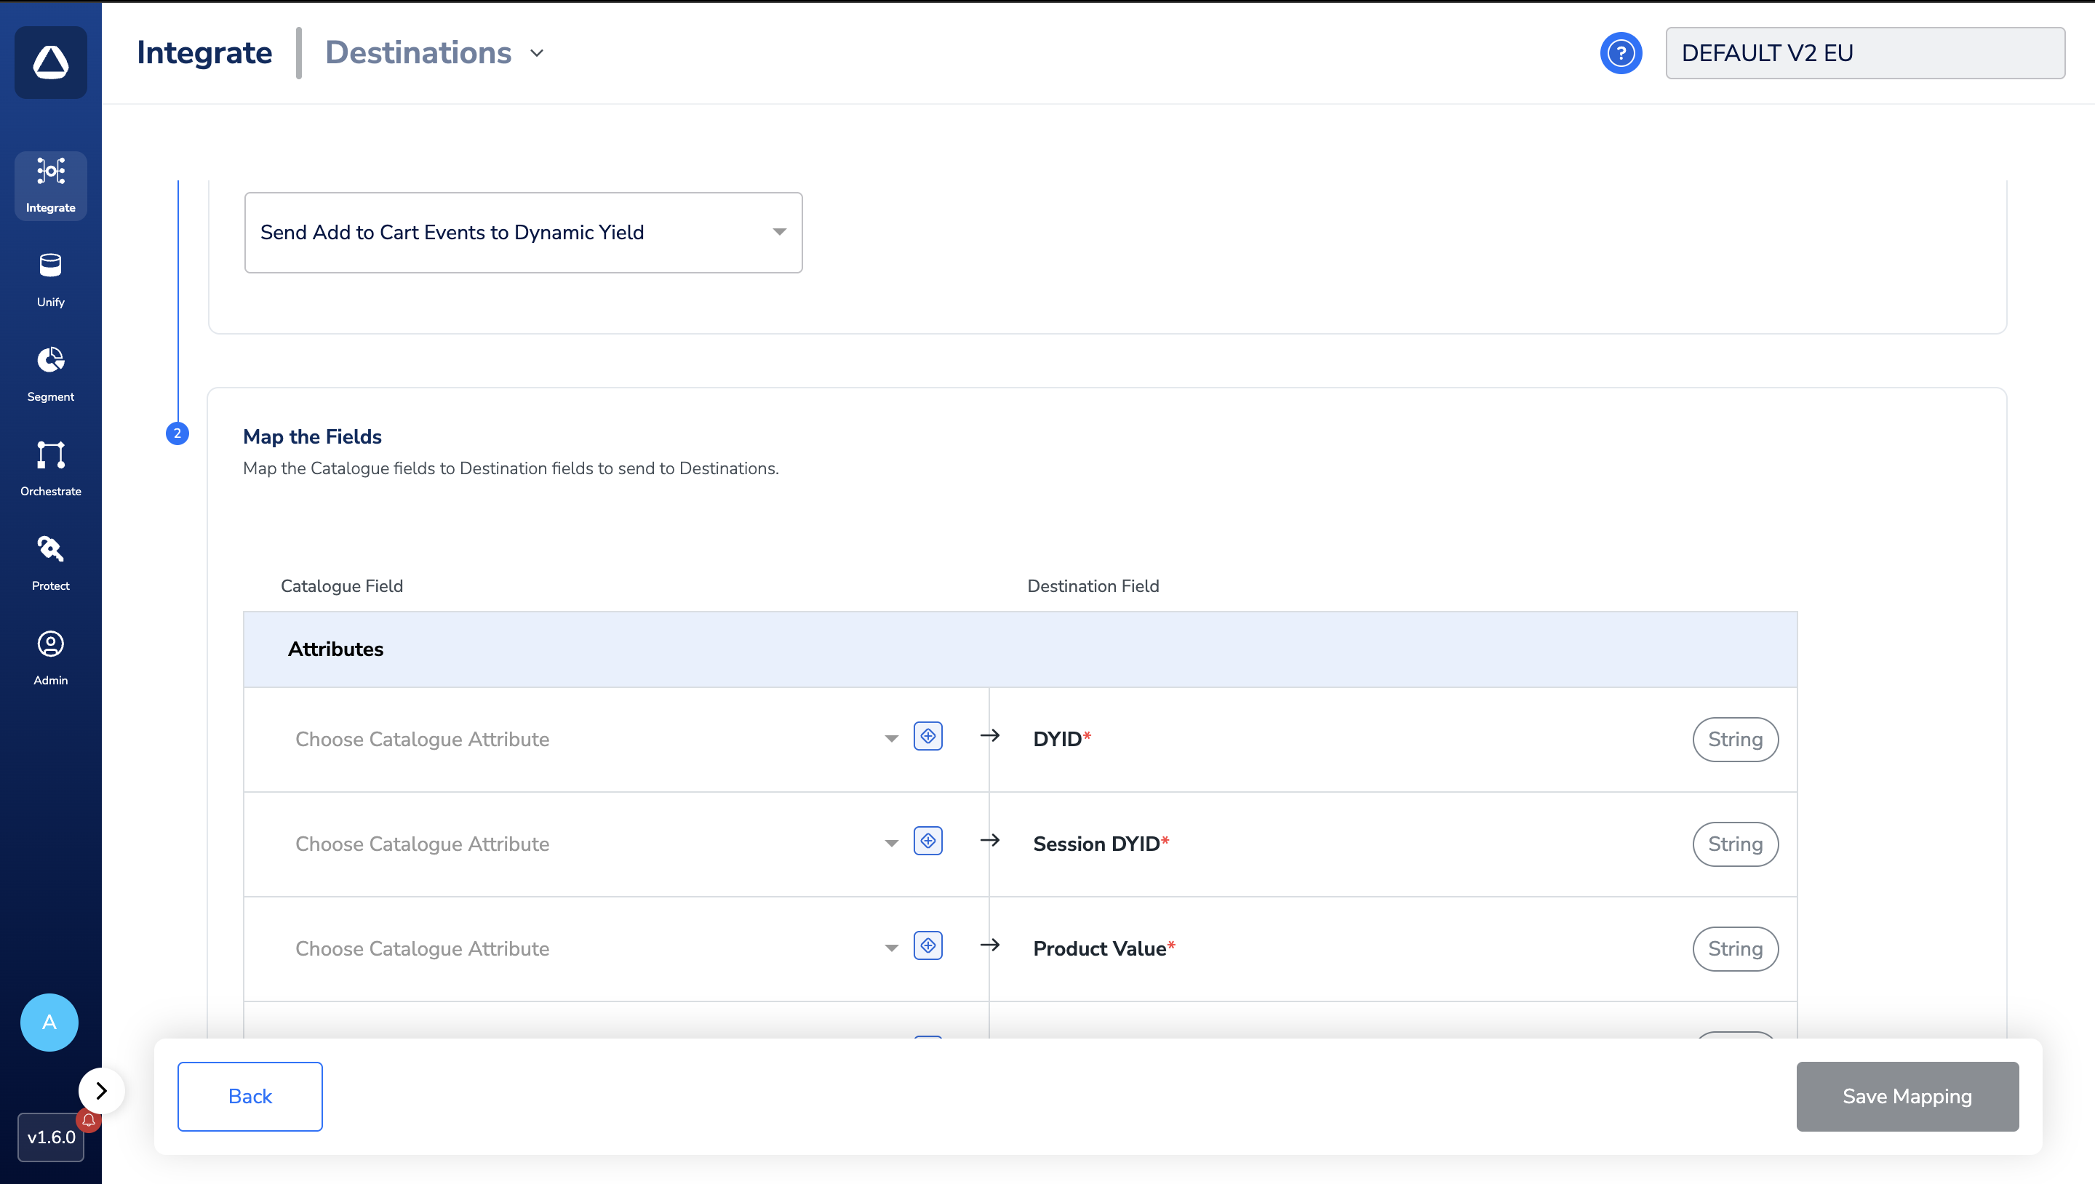The height and width of the screenshot is (1184, 2095).
Task: Click the user avatar A
Action: (49, 1022)
